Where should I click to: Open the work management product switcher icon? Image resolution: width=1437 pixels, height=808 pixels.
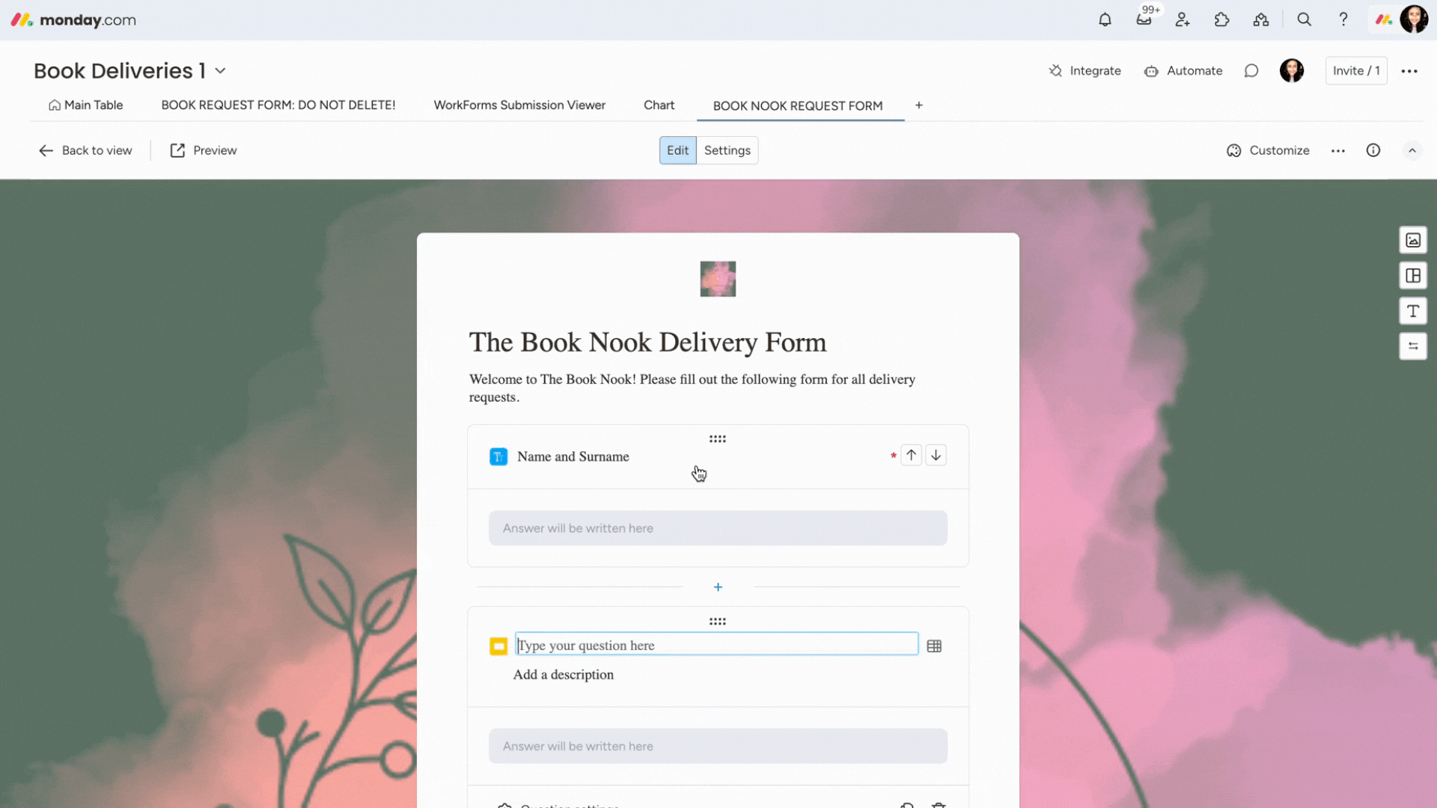click(x=1261, y=19)
